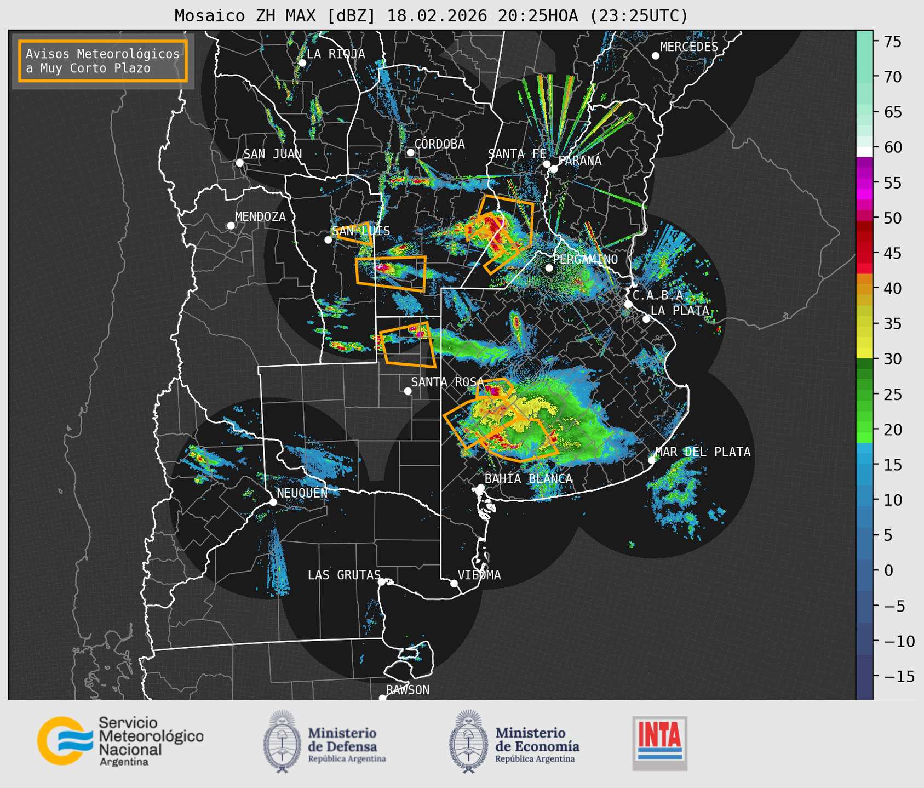This screenshot has height=788, width=924.
Task: Click the Ministerio de Defensa crest
Action: [x=282, y=741]
